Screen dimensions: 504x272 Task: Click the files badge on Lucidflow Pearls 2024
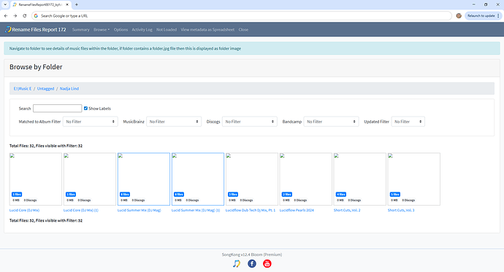coord(287,195)
